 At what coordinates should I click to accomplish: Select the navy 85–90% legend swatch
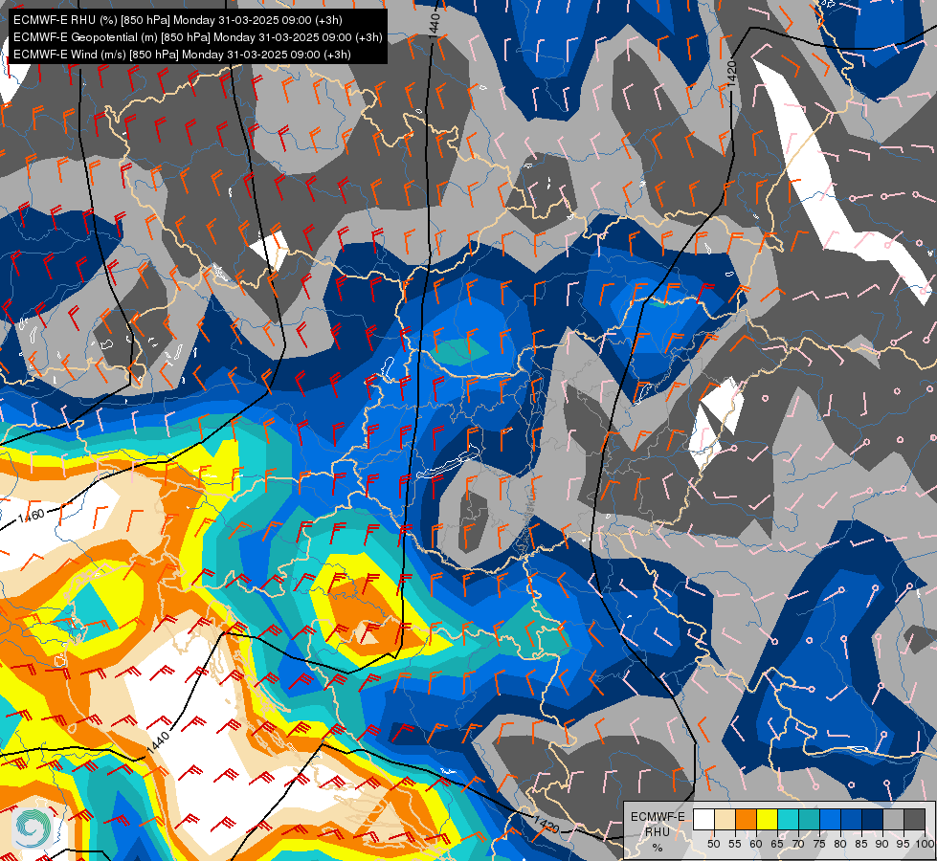(872, 819)
